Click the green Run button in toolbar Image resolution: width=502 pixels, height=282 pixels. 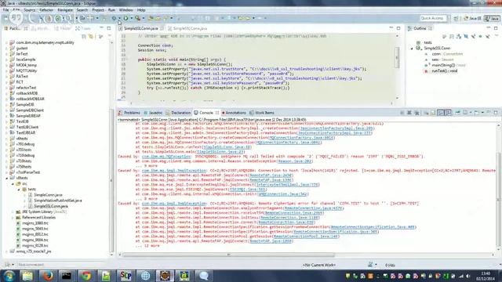pos(125,18)
